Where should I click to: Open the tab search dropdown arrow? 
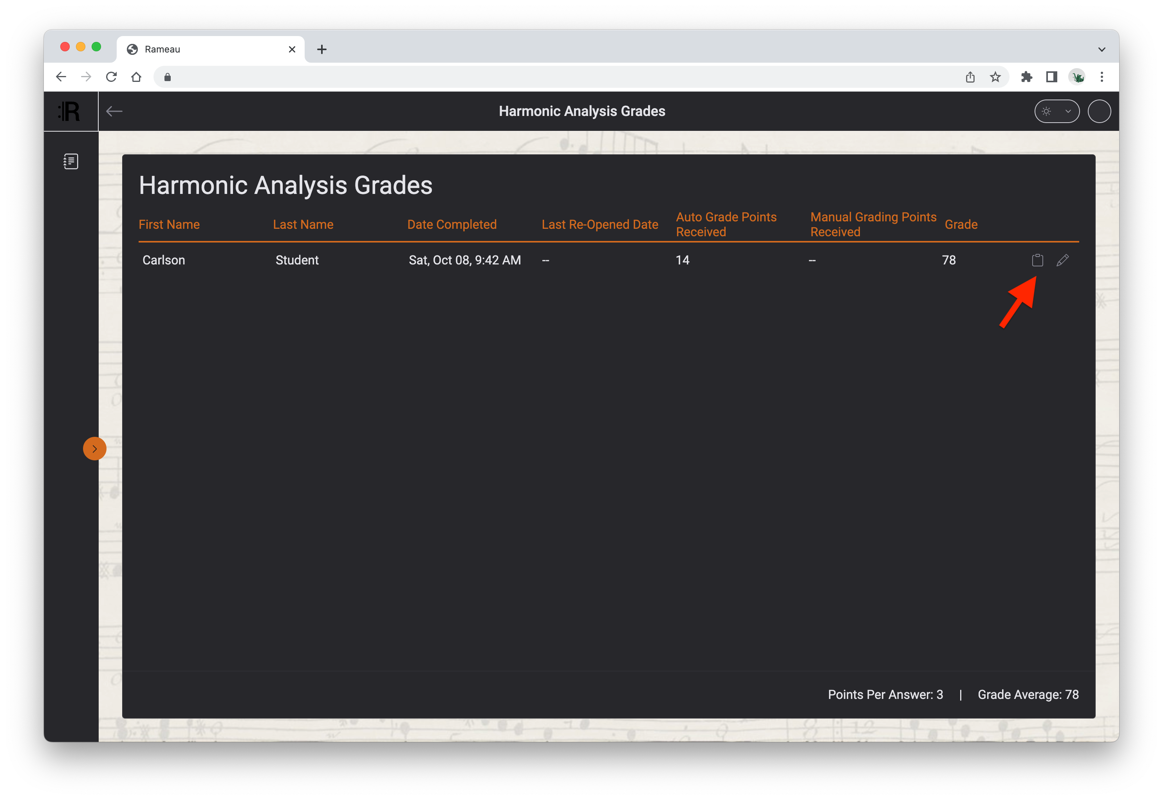coord(1102,49)
